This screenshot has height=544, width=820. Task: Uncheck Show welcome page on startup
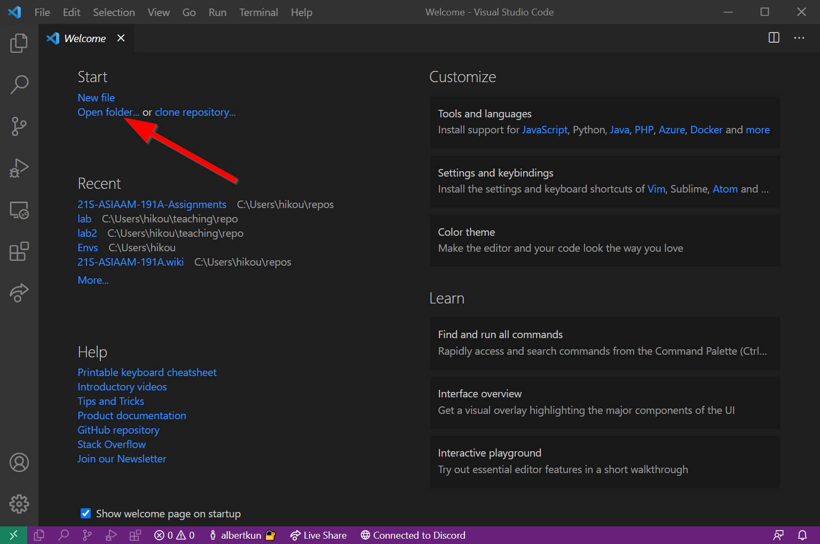click(85, 514)
